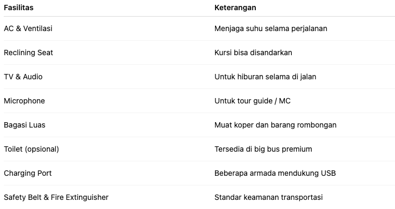Image resolution: width=395 pixels, height=209 pixels.
Task: Click the word USB in Charging Port row
Action: [x=328, y=173]
